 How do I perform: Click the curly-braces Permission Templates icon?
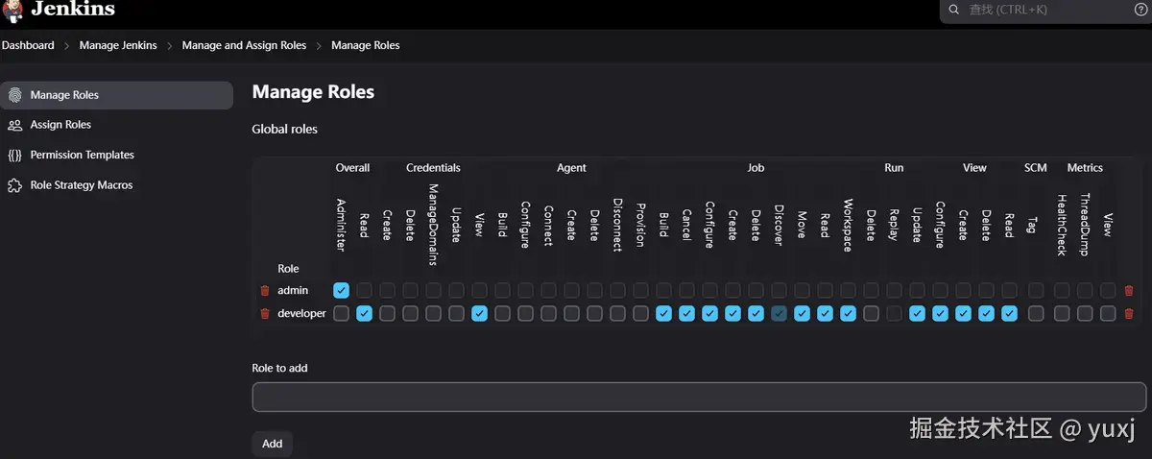click(14, 155)
